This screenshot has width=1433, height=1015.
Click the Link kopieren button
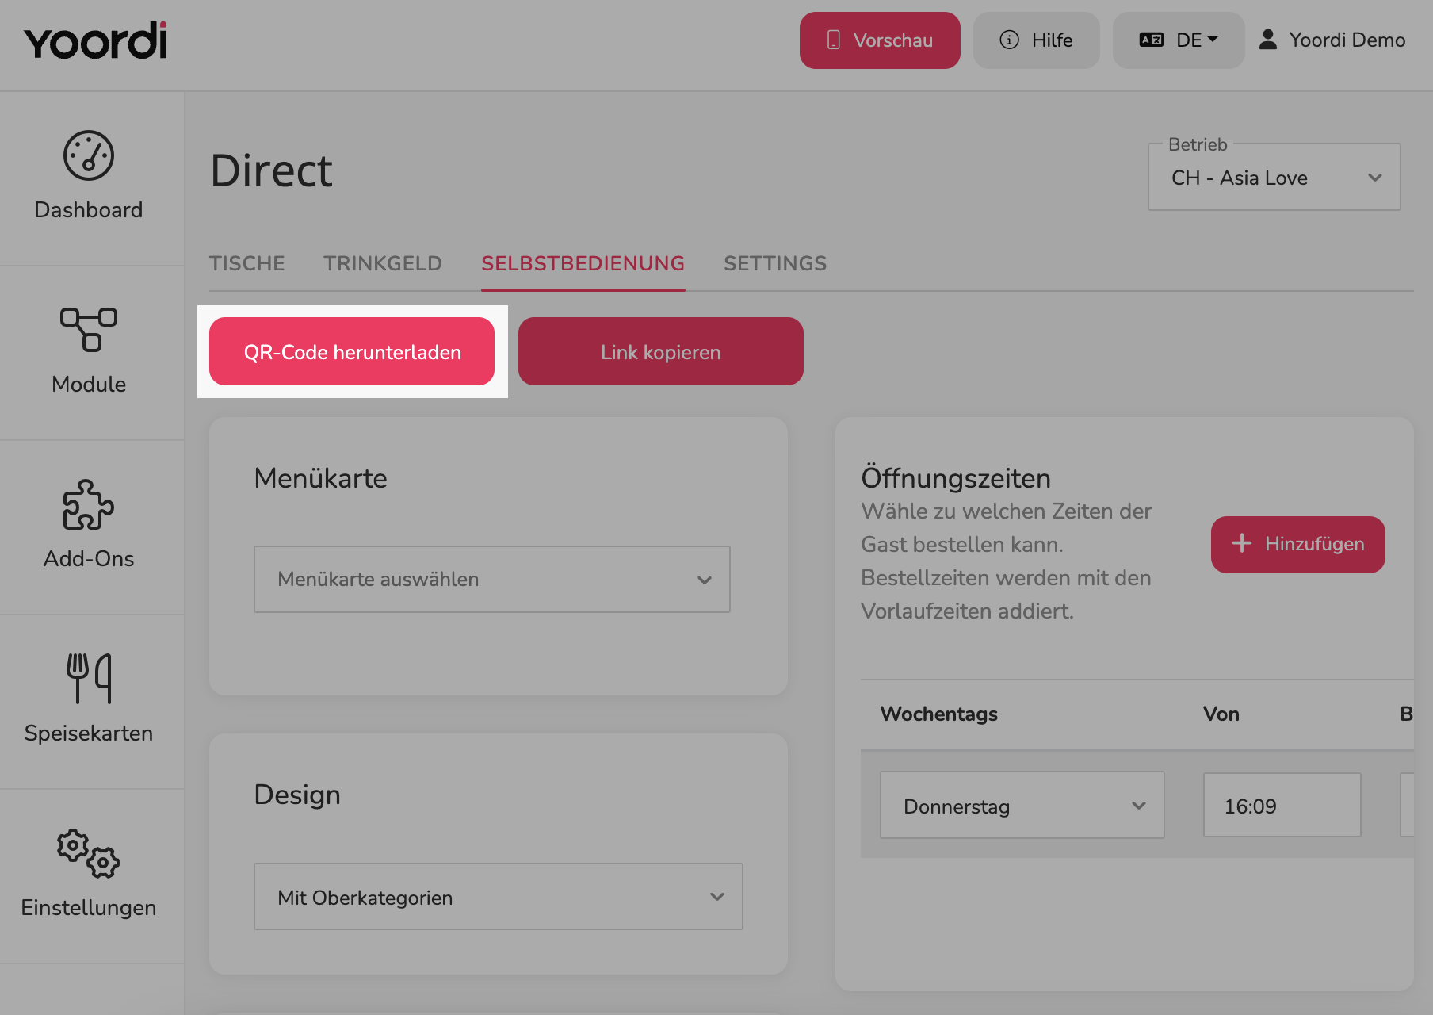click(x=661, y=352)
